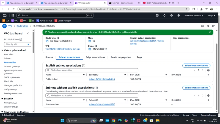Open the Filter by VPC dropdown
The height and width of the screenshot is (124, 220).
pos(18,44)
